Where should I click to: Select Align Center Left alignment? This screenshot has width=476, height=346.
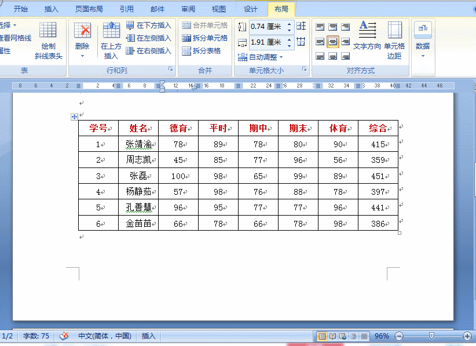pyautogui.click(x=320, y=42)
